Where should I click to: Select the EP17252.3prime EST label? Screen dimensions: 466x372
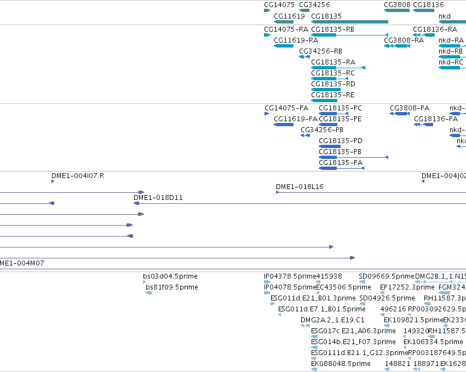(x=407, y=287)
